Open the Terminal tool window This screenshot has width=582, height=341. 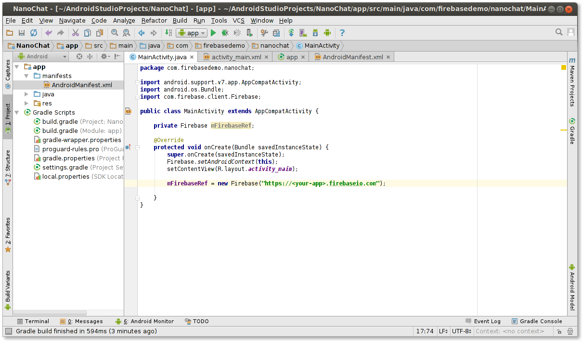pyautogui.click(x=33, y=321)
